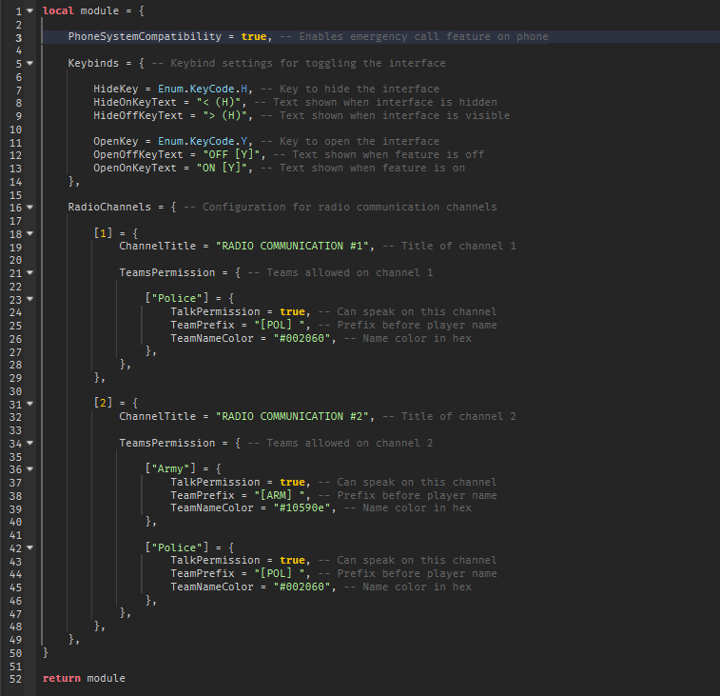Click the true value of PhoneSystemCompatibility
Screen dimensions: 720x696
[254, 36]
